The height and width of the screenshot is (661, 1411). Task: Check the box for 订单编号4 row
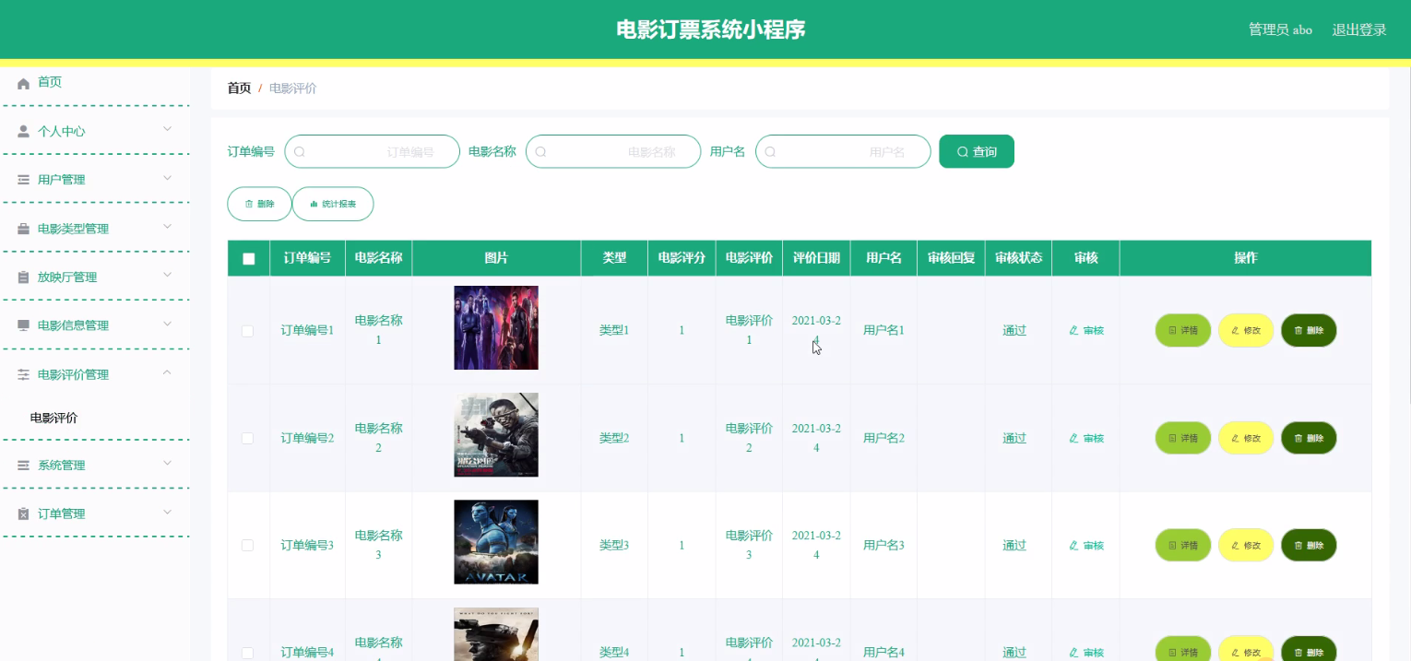[x=247, y=653]
